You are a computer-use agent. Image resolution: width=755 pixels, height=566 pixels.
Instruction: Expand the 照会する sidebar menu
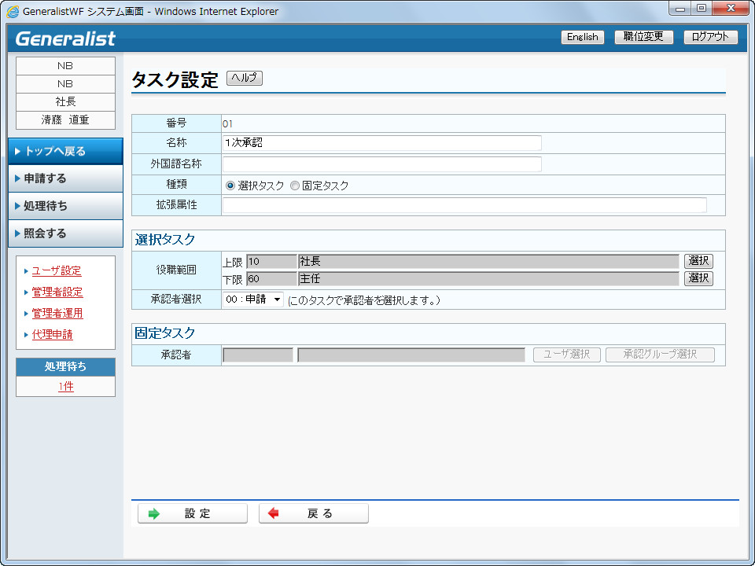click(x=66, y=233)
